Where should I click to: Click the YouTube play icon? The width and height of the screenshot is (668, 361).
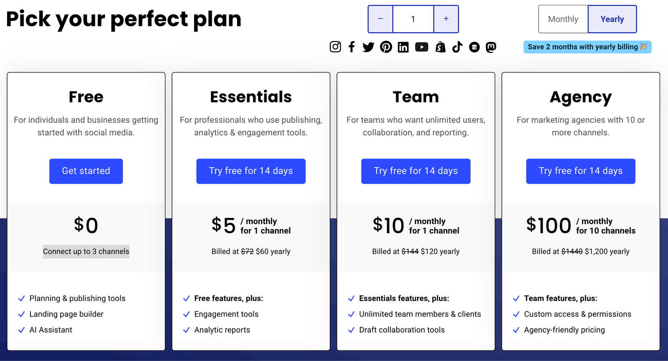coord(422,47)
